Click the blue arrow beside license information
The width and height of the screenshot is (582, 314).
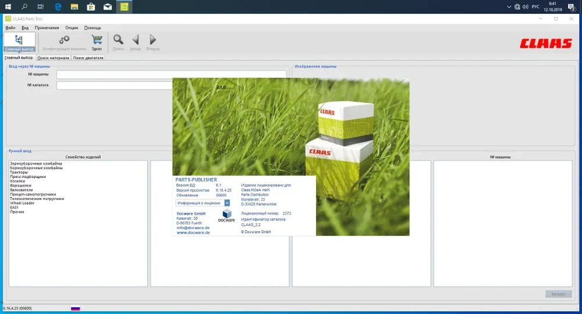click(x=227, y=203)
